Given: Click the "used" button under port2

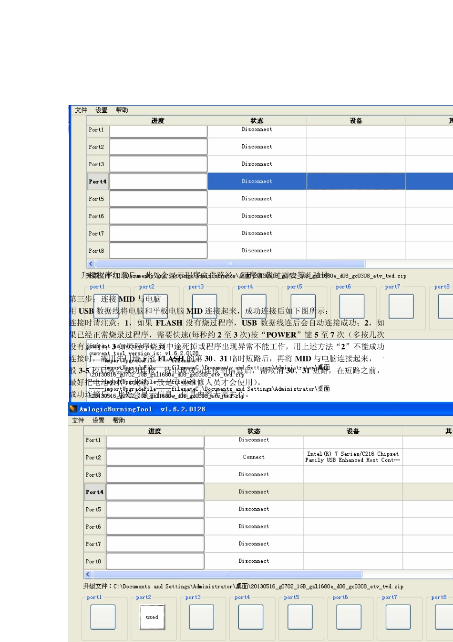Looking at the screenshot, I should point(152,617).
